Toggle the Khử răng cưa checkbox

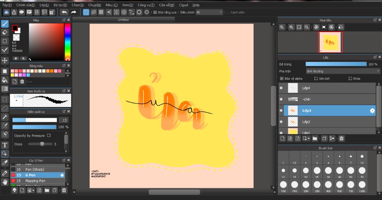(x=155, y=12)
